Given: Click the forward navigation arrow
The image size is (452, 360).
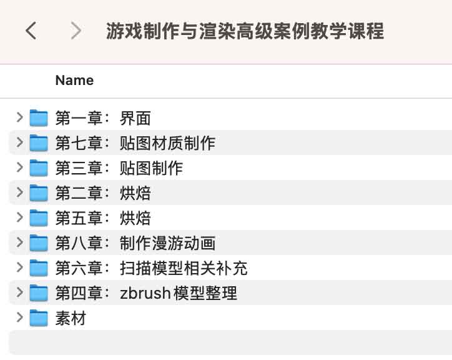Looking at the screenshot, I should pos(76,31).
